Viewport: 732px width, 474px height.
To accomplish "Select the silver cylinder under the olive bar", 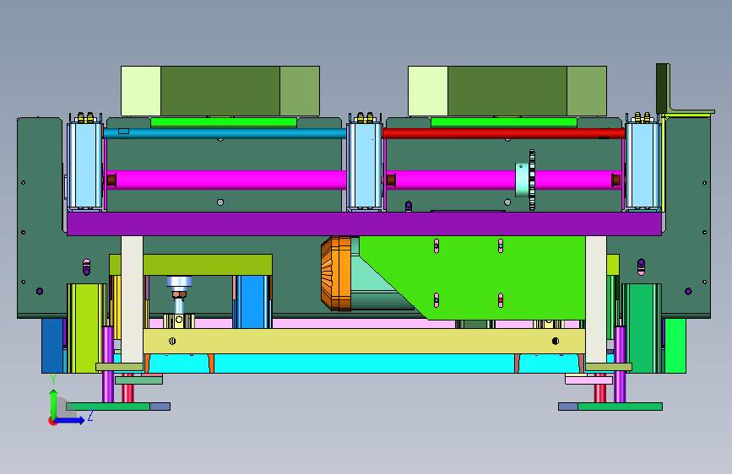I will pos(179,282).
